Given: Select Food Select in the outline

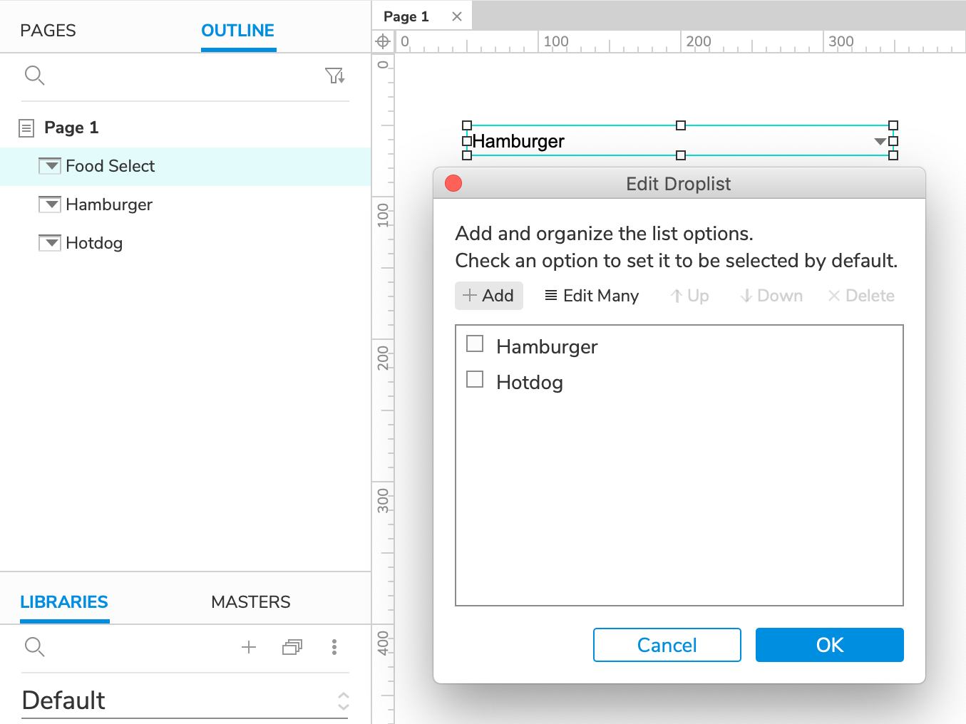Looking at the screenshot, I should [x=110, y=166].
